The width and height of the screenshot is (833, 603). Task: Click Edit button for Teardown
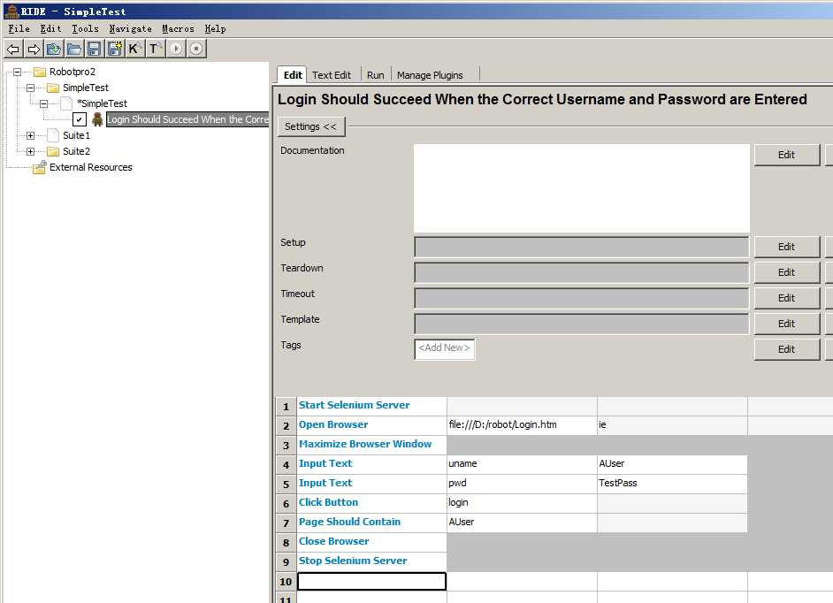(787, 272)
